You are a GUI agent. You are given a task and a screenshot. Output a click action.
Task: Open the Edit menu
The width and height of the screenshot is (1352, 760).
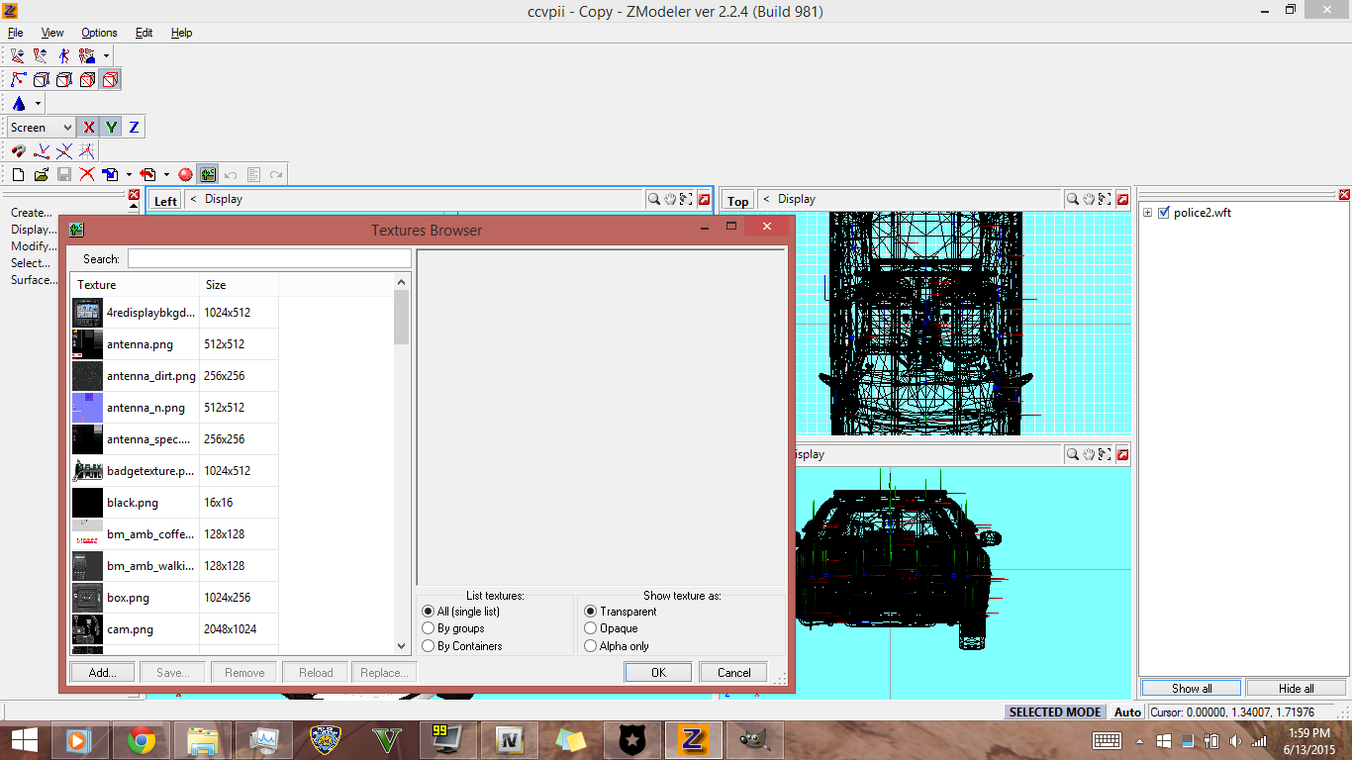pyautogui.click(x=145, y=33)
